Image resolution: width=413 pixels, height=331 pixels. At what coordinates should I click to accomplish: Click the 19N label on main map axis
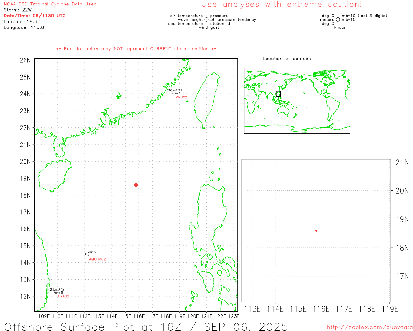click(25, 178)
